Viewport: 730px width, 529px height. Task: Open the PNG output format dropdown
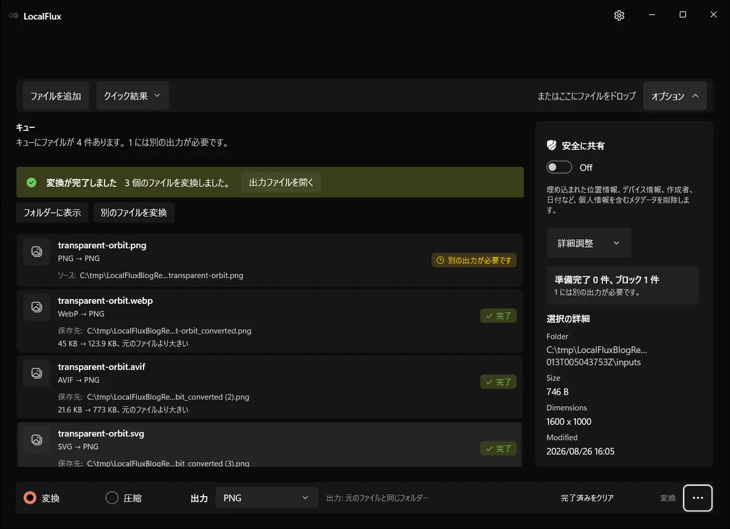click(x=267, y=498)
